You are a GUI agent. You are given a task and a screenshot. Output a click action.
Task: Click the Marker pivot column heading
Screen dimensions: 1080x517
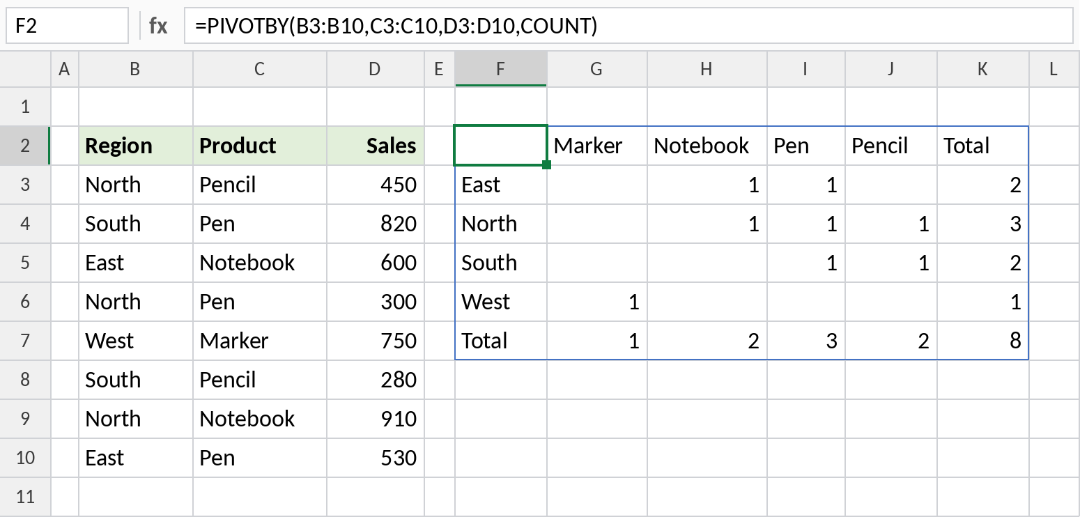coord(597,146)
